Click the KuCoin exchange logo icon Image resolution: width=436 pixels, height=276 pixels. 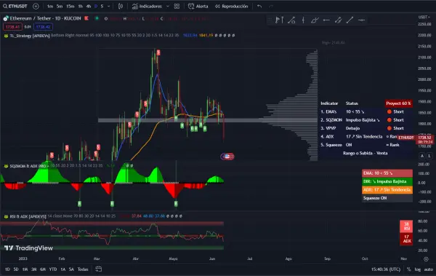(x=86, y=18)
